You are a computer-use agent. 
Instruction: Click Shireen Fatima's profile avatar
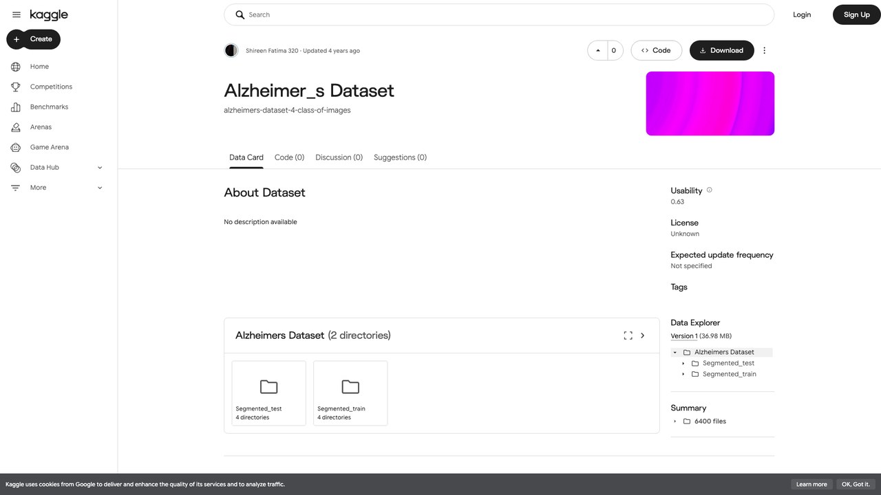[x=231, y=50]
